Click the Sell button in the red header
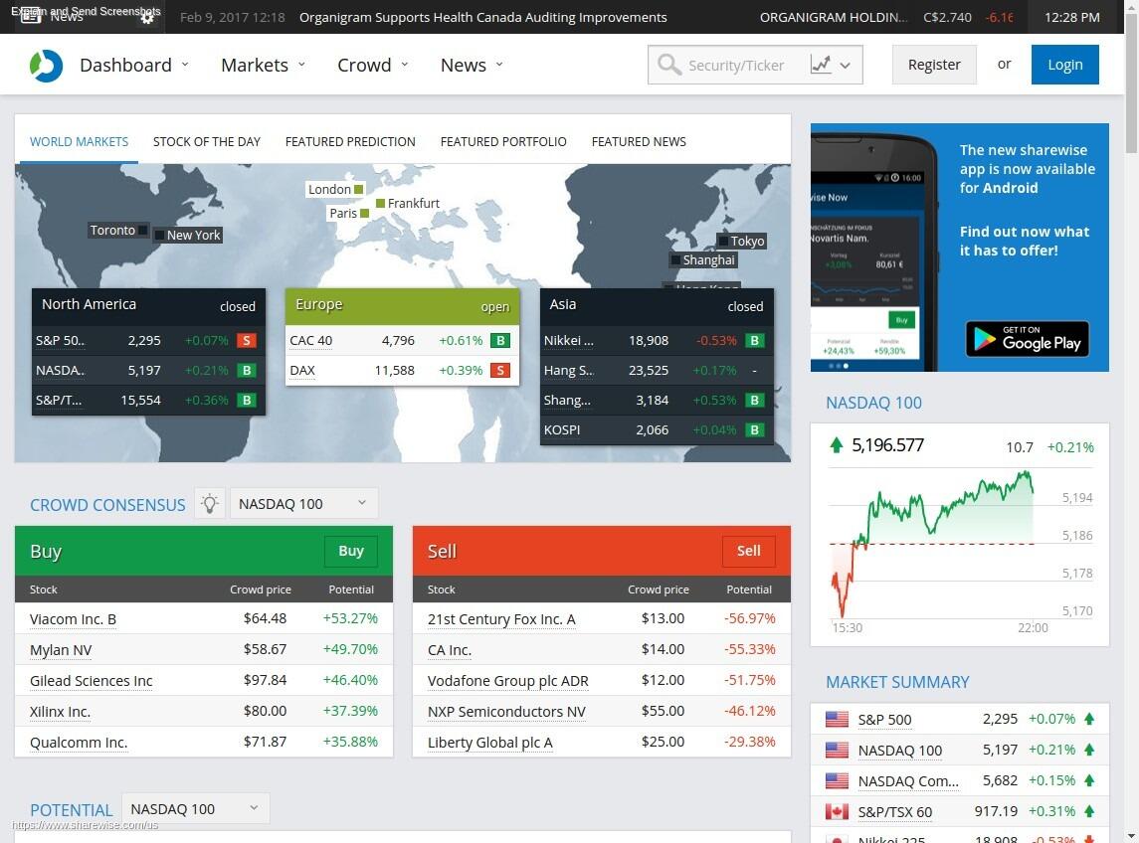1139x843 pixels. point(749,551)
